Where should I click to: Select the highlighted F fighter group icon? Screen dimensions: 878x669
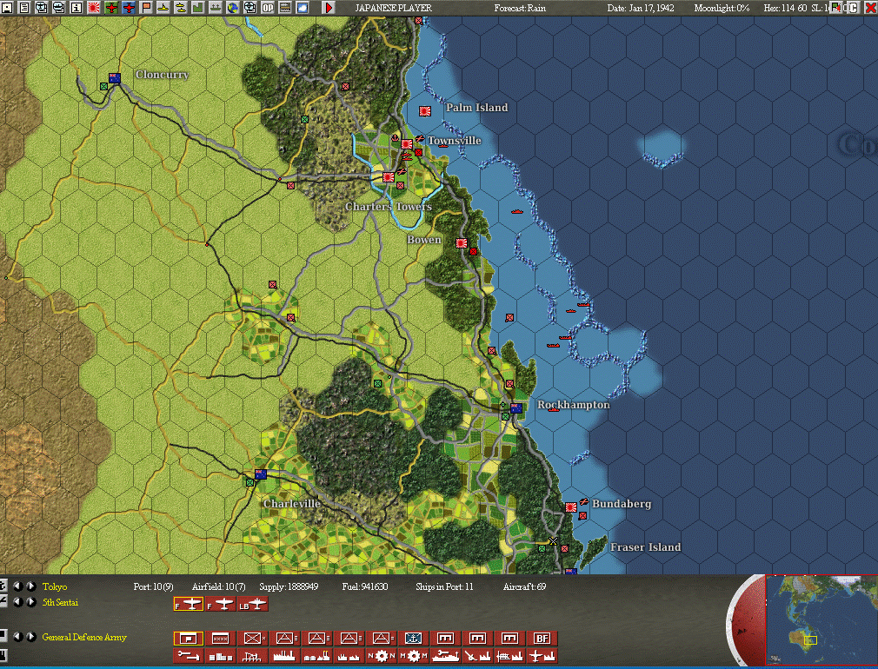(188, 605)
